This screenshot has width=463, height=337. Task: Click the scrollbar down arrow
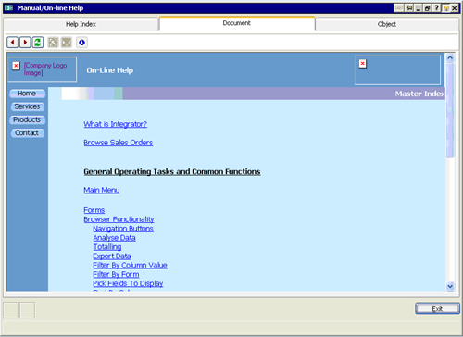tap(450, 286)
